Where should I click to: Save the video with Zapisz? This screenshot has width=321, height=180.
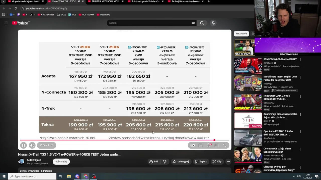(x=201, y=161)
